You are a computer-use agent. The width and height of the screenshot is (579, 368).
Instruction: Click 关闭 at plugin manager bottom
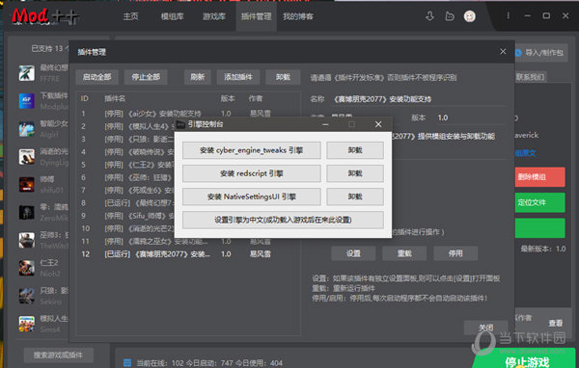(485, 328)
